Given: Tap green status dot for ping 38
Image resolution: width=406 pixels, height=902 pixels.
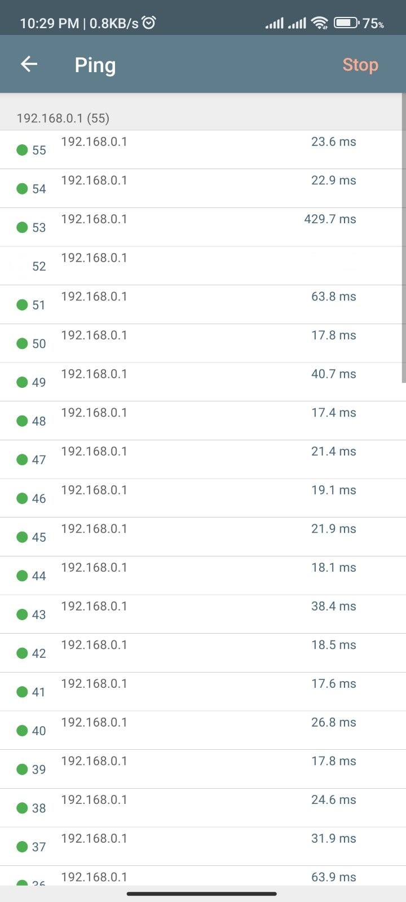Looking at the screenshot, I should (x=22, y=808).
